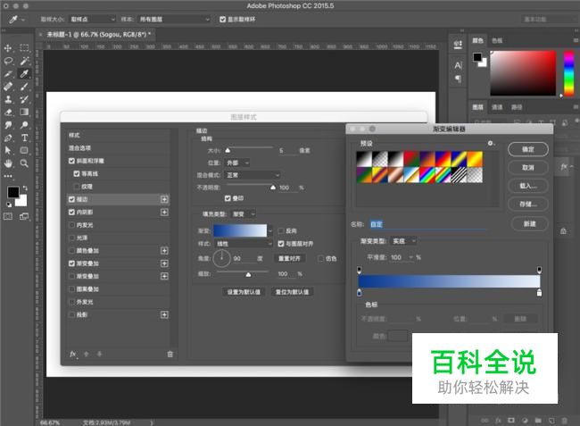Image resolution: width=580 pixels, height=426 pixels.
Task: Open Fill Type dropdown
Action: pyautogui.click(x=244, y=214)
